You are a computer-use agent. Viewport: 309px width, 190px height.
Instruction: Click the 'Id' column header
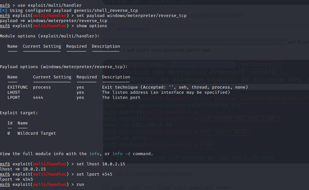click(x=10, y=123)
